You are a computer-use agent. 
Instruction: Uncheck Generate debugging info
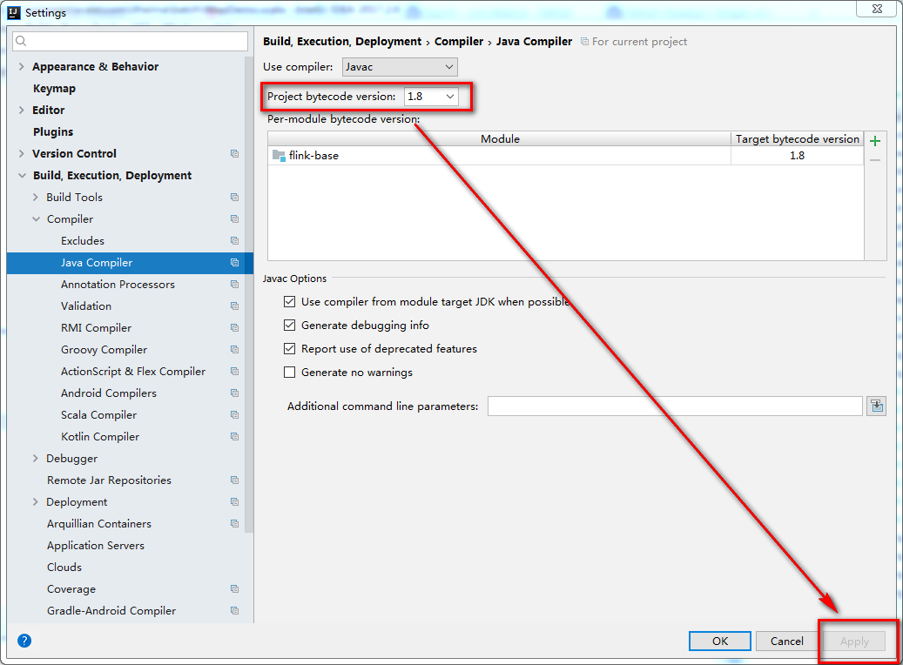coord(289,326)
